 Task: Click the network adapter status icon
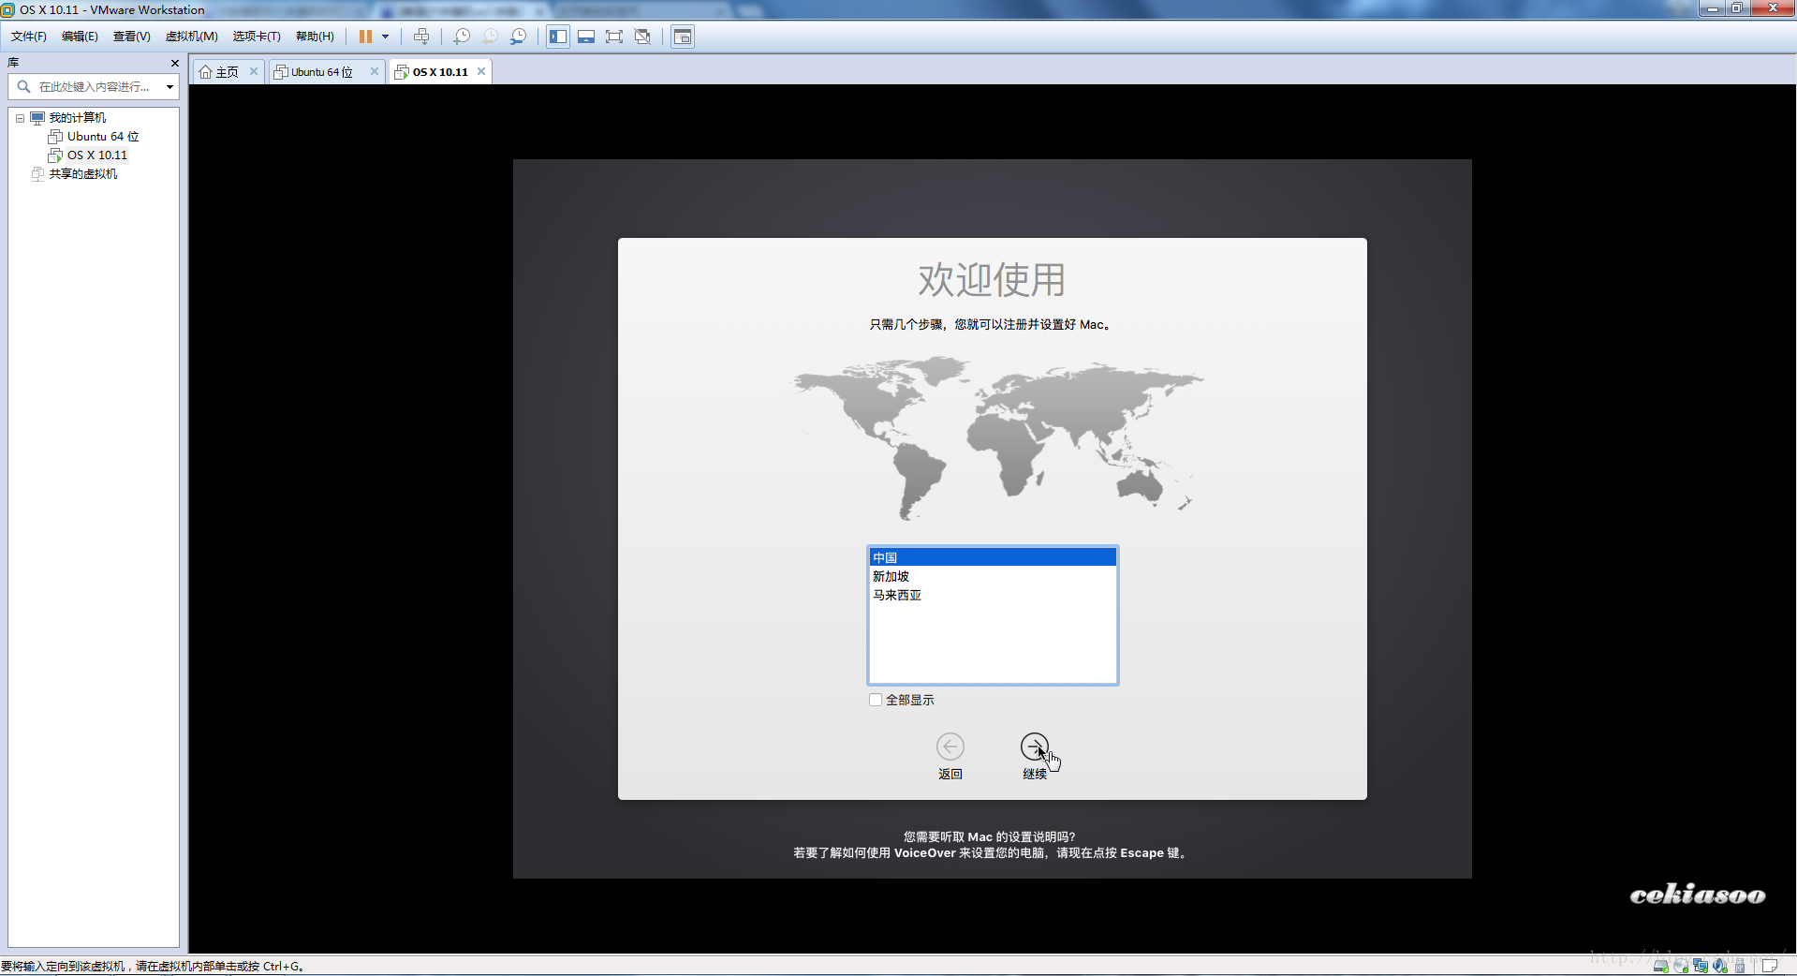(x=1701, y=966)
